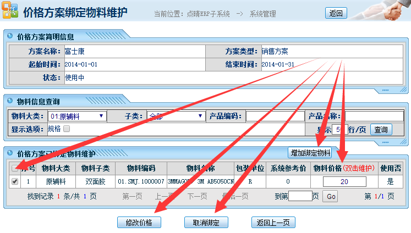Screen dimensions: 411x233
Task: Click the 返回上一页 button
Action: pyautogui.click(x=273, y=222)
